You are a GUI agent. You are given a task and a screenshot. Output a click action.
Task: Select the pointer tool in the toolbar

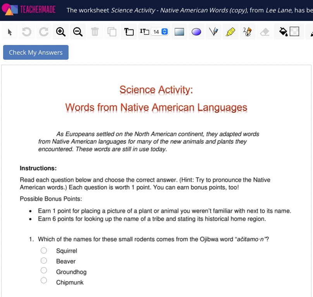(x=9, y=31)
